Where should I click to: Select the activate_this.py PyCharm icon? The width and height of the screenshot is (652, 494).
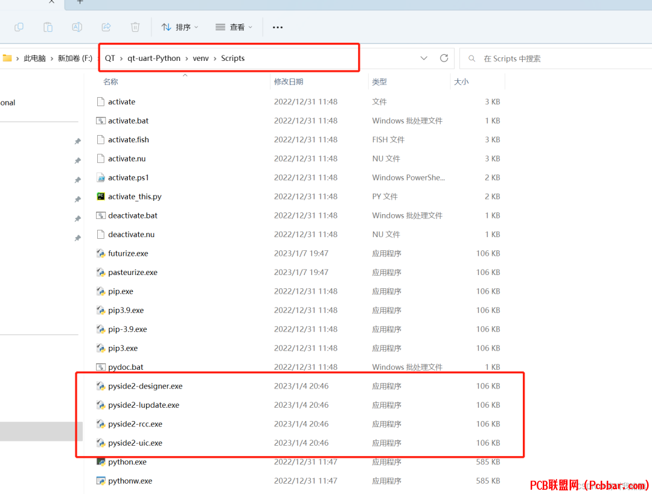pos(101,197)
